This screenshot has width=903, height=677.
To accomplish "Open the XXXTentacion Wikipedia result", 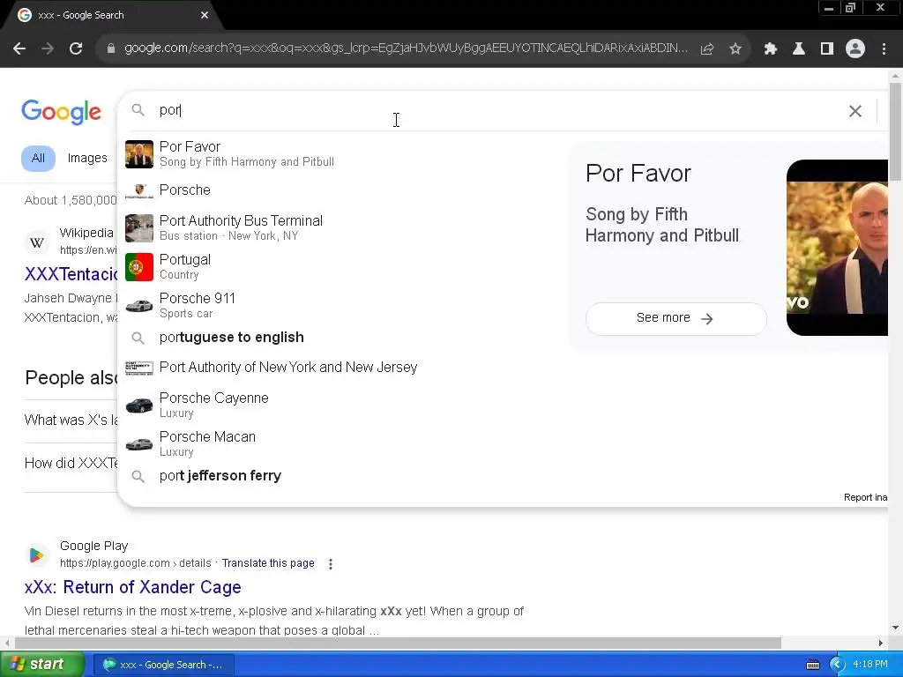I will (71, 274).
